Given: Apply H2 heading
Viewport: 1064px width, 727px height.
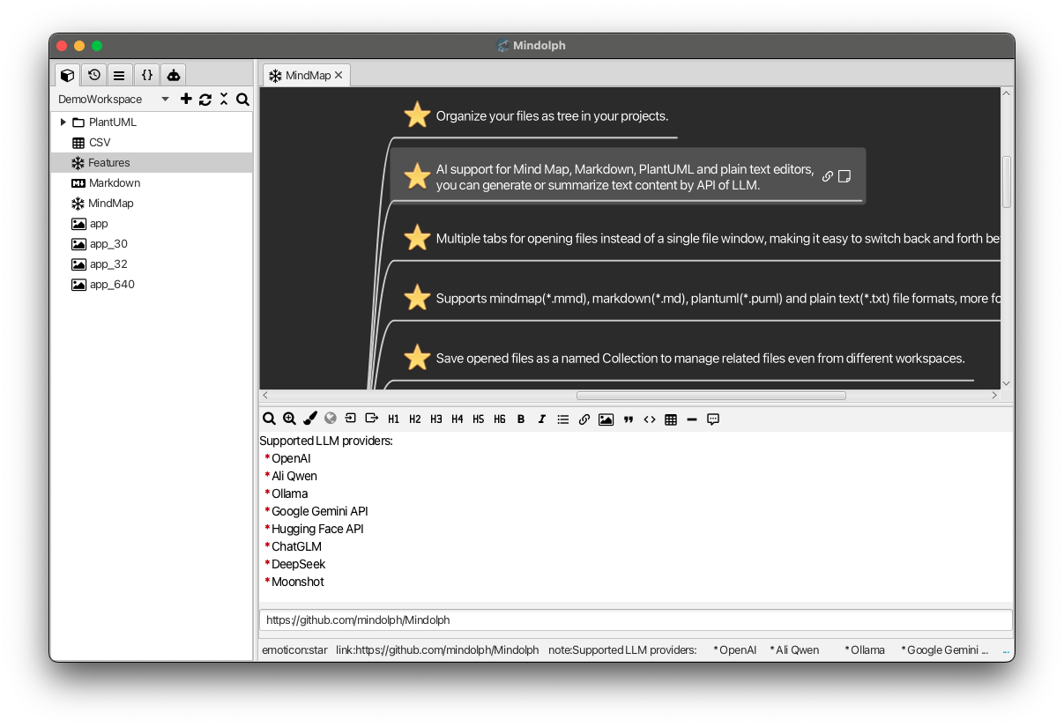Looking at the screenshot, I should coord(415,419).
